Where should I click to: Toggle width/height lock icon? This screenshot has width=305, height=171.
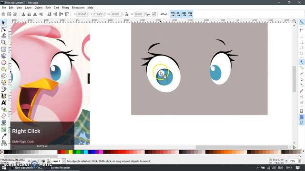coord(126,14)
